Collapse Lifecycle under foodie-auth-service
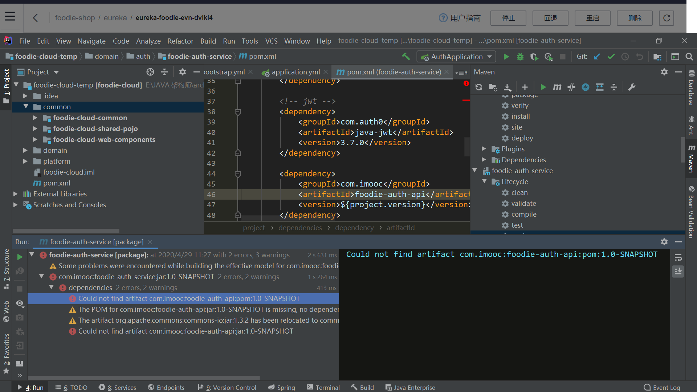The height and width of the screenshot is (392, 697). [x=484, y=181]
